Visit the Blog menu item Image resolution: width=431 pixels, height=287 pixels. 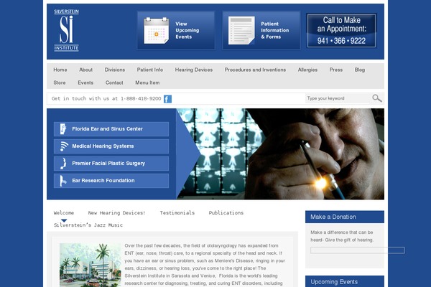tap(360, 70)
